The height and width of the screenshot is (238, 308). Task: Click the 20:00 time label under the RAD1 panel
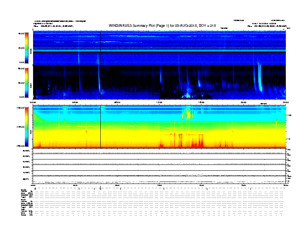[243, 102]
